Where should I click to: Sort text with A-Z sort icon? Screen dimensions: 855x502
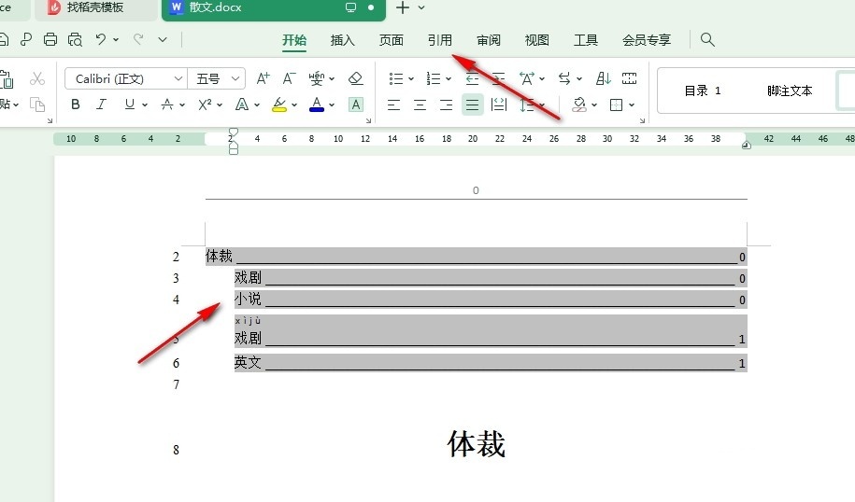(603, 79)
